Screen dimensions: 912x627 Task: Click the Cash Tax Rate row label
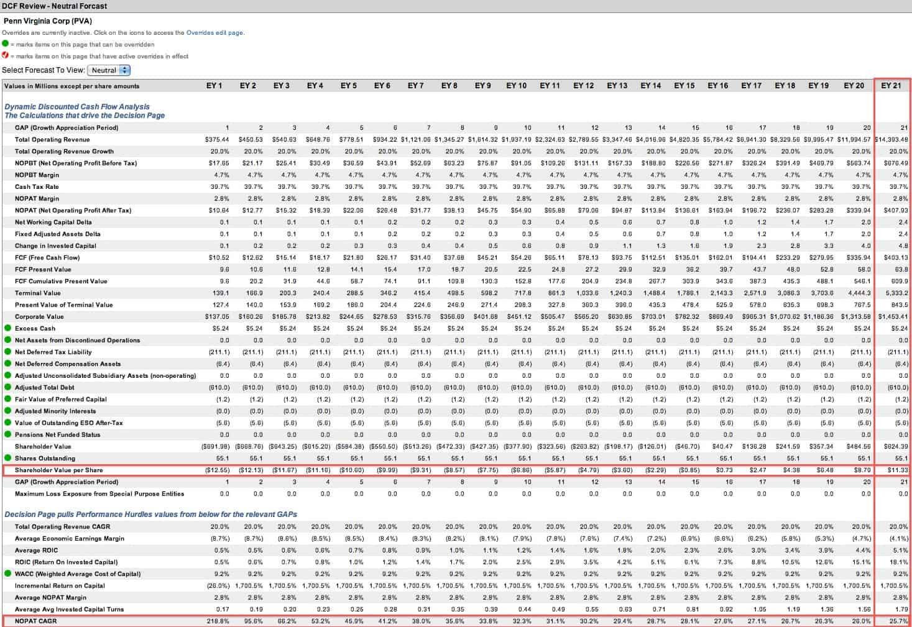(x=37, y=186)
